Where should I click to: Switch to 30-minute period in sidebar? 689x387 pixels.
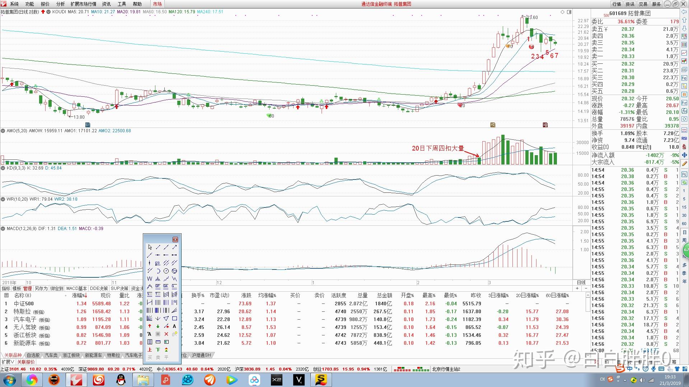(684, 215)
